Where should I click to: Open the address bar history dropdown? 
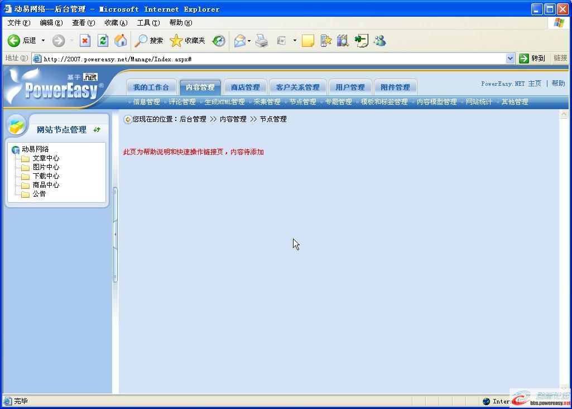pos(509,58)
